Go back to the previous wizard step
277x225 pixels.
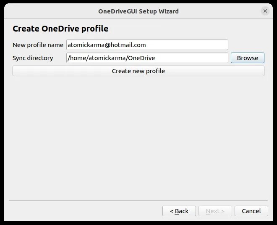tap(179, 211)
